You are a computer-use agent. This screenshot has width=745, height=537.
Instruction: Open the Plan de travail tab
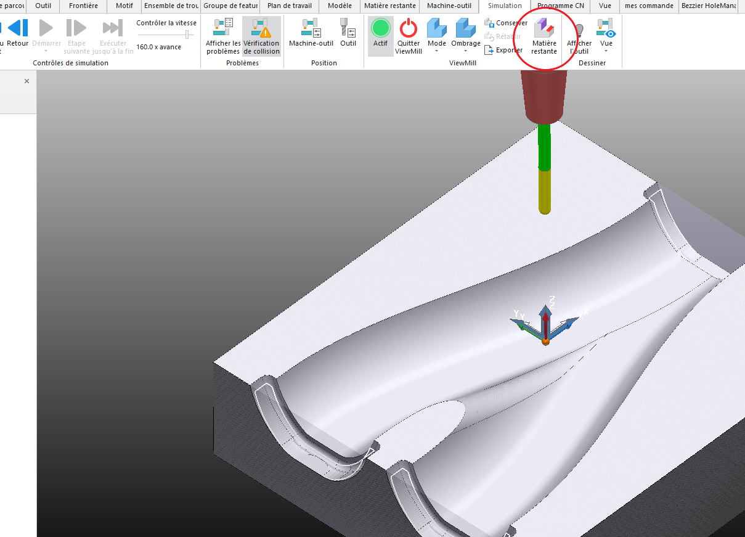(289, 6)
